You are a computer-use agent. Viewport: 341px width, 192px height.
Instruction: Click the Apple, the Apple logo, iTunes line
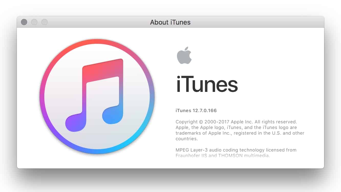[x=236, y=127]
